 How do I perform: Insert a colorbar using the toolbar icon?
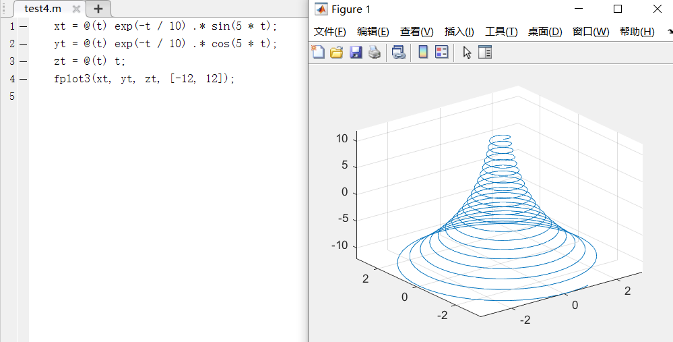(x=423, y=52)
